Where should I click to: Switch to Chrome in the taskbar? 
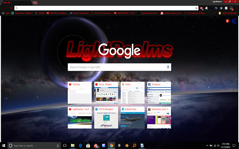(x=111, y=146)
